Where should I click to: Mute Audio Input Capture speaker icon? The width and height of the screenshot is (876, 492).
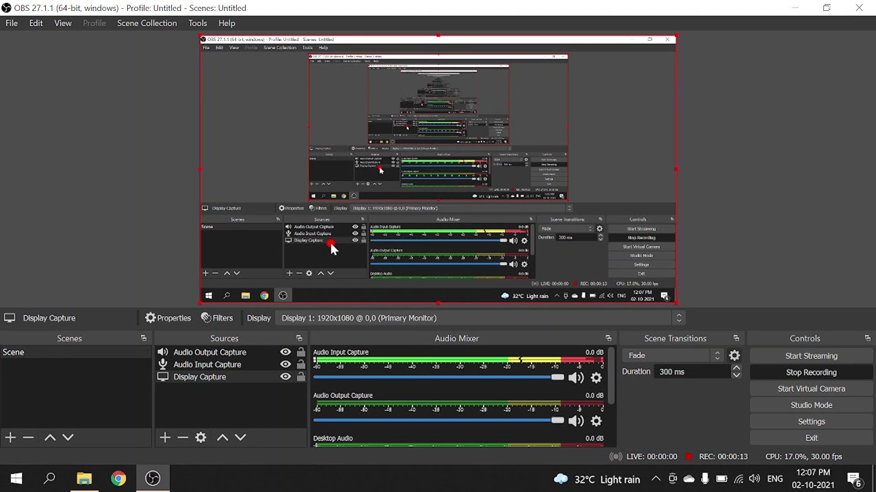pyautogui.click(x=576, y=378)
